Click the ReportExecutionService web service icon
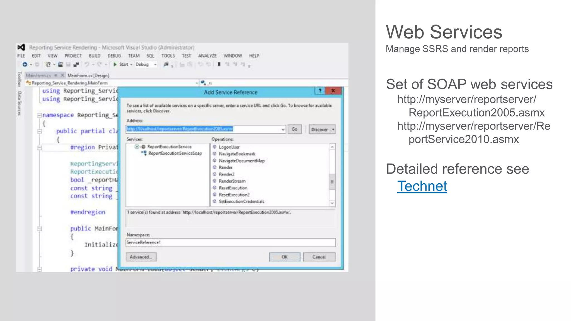The image size is (571, 321). (143, 147)
